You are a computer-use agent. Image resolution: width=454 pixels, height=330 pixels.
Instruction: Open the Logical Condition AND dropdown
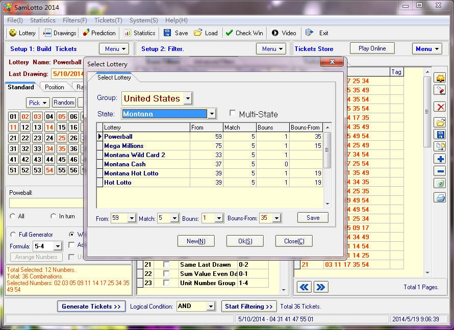(x=211, y=306)
